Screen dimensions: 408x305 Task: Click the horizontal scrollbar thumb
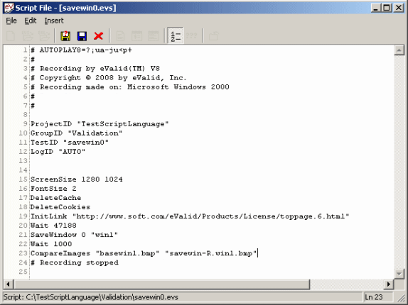[161, 284]
